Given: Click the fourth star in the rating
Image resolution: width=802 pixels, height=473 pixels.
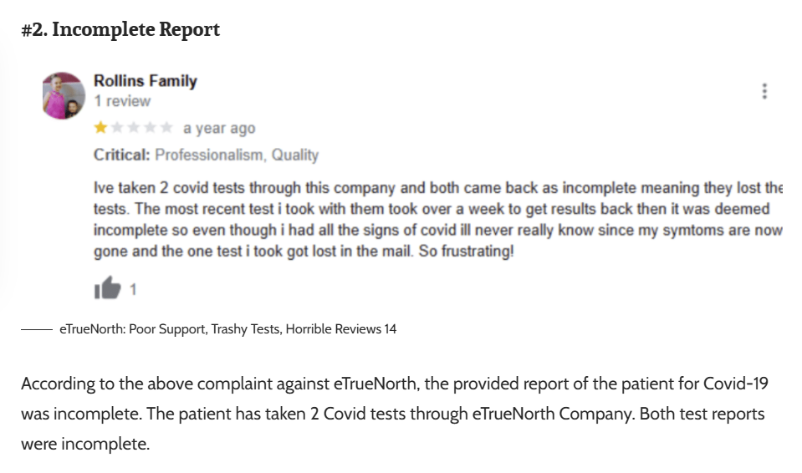Looking at the screenshot, I should pos(151,128).
